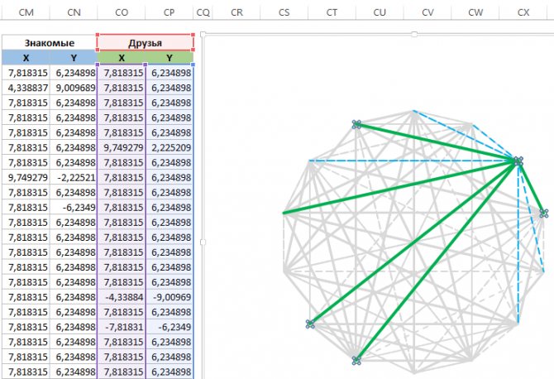Select the blue X header cell under Знакомые
This screenshot has height=379, width=554.
point(25,58)
